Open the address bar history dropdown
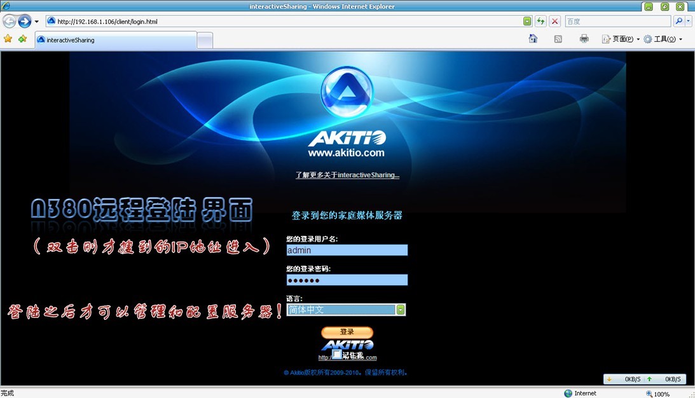The width and height of the screenshot is (695, 398). [527, 21]
